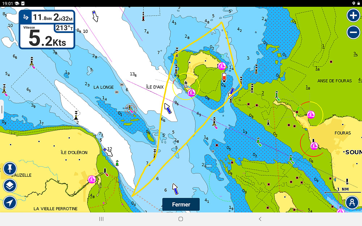Open the distance divider tool

tap(352, 202)
